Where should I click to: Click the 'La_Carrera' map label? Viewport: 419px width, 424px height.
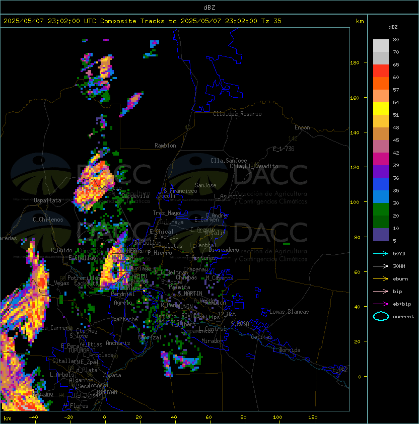point(57,328)
